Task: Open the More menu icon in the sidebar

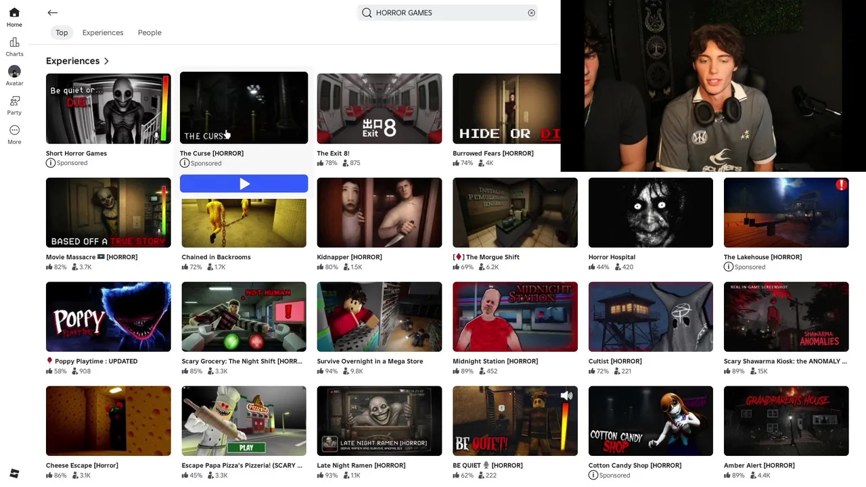Action: (14, 130)
